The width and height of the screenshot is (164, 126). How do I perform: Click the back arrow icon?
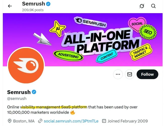click(10, 6)
